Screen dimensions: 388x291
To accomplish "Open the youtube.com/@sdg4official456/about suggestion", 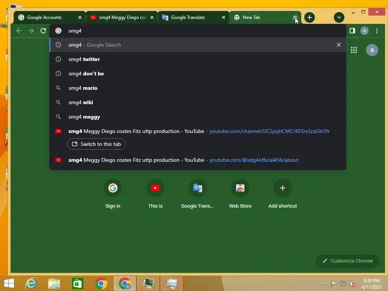I will [x=198, y=160].
